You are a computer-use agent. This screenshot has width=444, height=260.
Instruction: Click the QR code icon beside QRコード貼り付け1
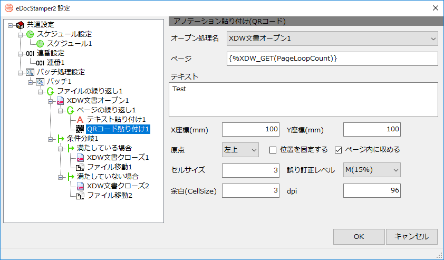point(80,129)
